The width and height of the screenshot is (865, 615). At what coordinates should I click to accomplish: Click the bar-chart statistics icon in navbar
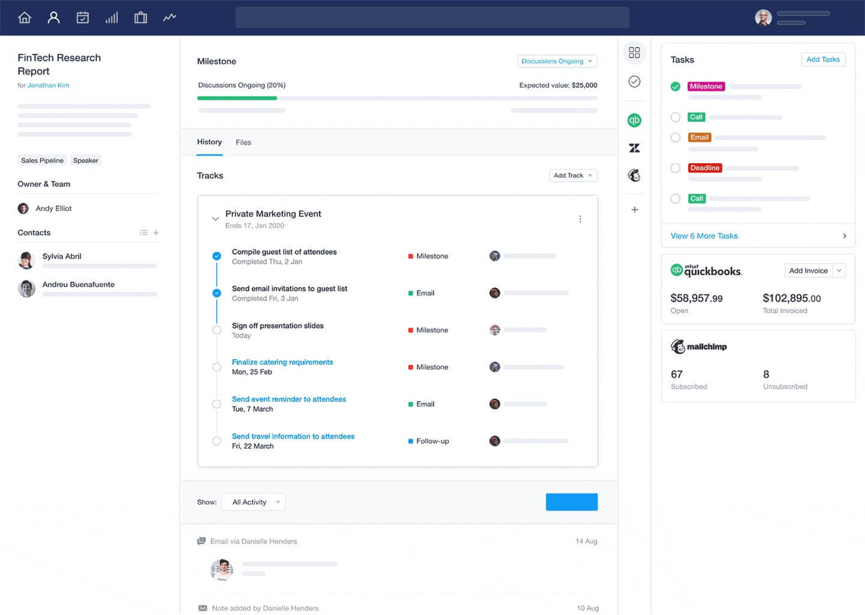pos(112,17)
